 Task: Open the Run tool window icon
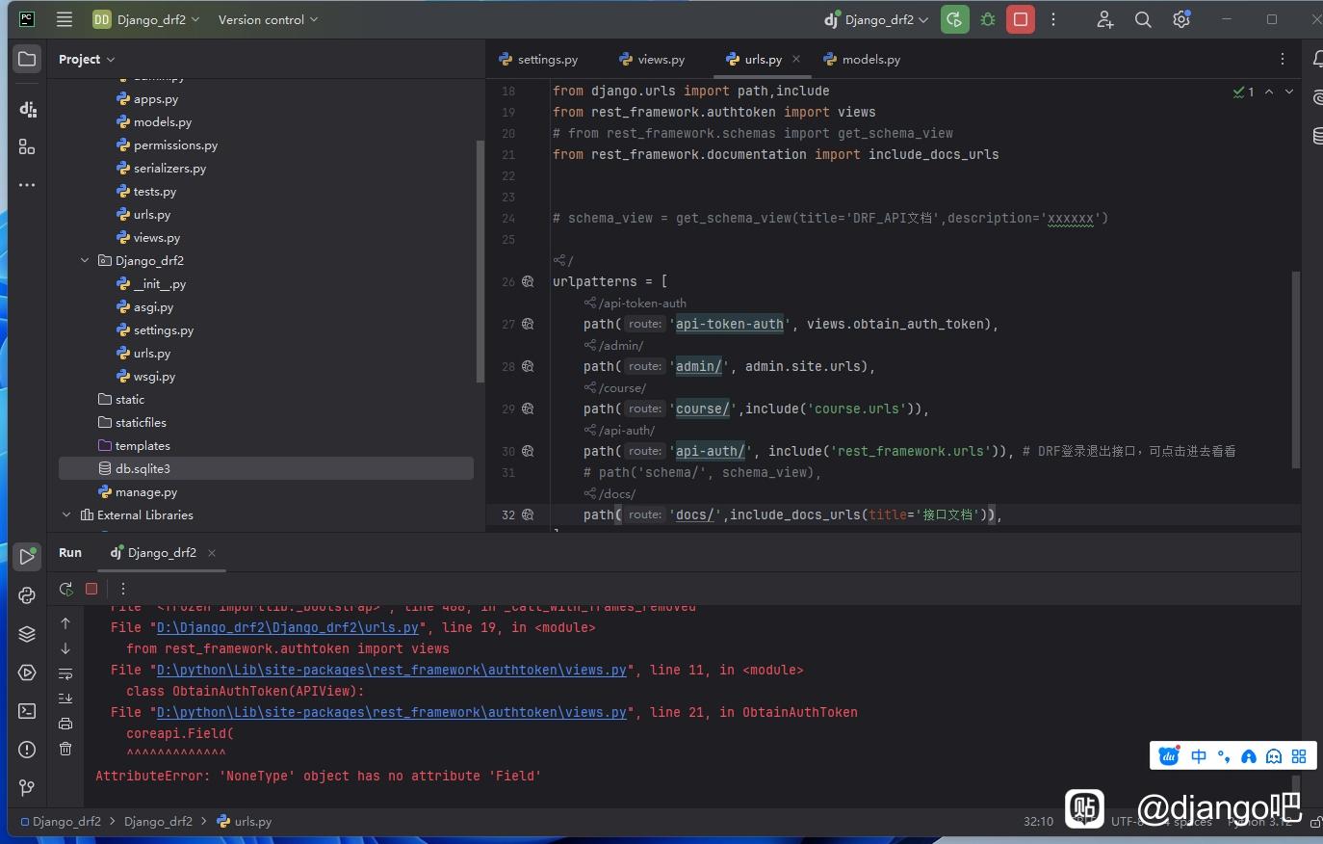[x=27, y=556]
